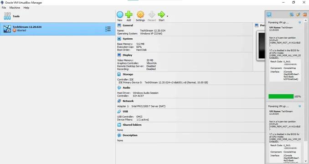Dismiss the first Powering VM up notification
Screen dimensions: 309x164
point(300,22)
